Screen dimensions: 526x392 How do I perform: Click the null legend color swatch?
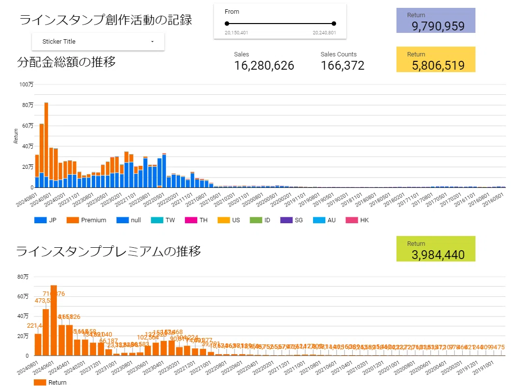(123, 220)
